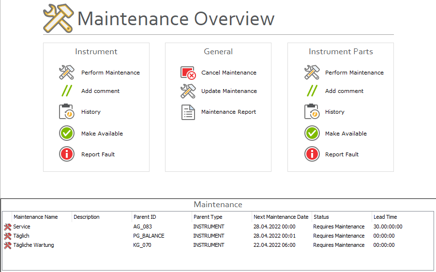Open History link under Instrument

tap(91, 112)
